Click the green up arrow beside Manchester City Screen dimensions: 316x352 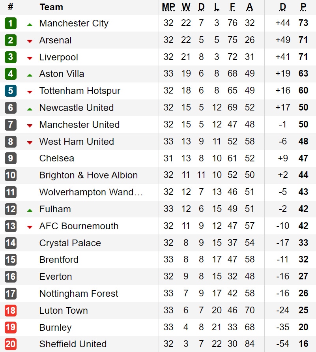coord(30,25)
